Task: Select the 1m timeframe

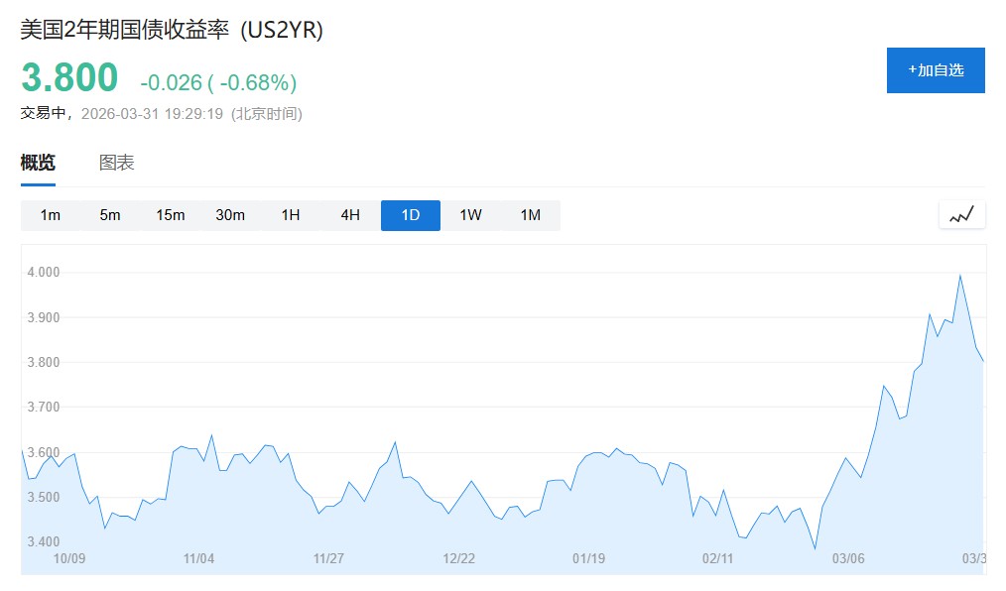Action: pyautogui.click(x=51, y=215)
